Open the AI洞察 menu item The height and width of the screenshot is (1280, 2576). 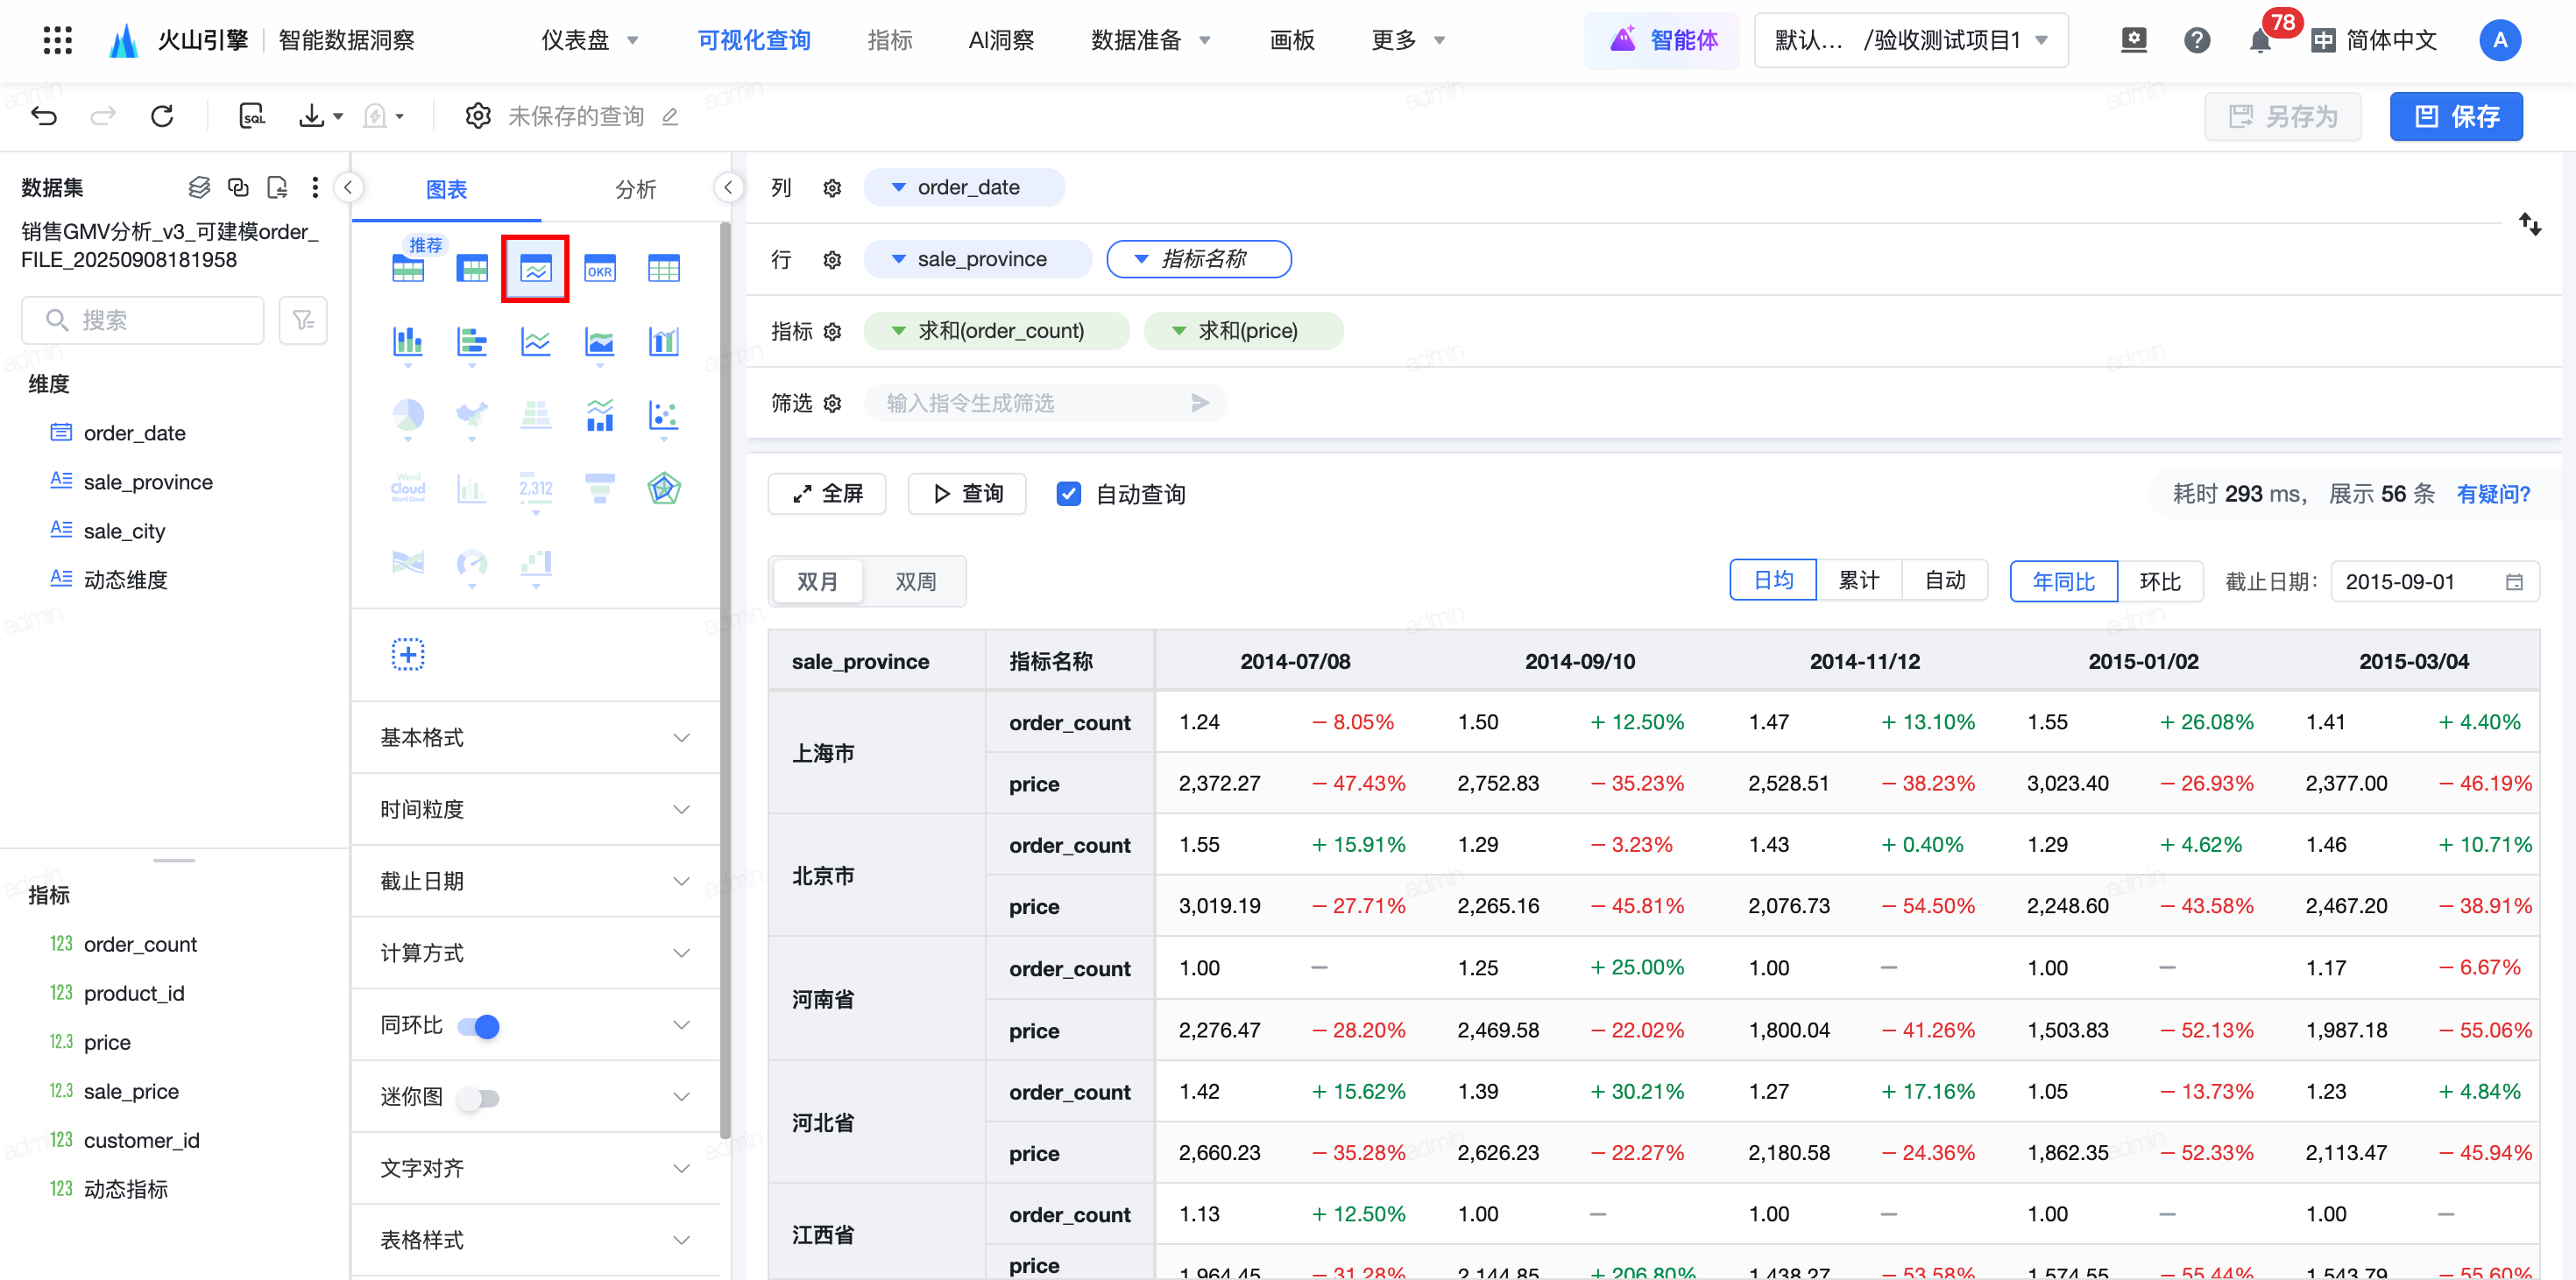click(1000, 41)
